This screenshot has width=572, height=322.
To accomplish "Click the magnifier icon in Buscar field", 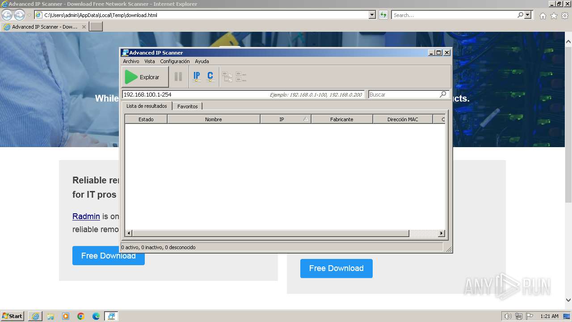I will (x=443, y=94).
